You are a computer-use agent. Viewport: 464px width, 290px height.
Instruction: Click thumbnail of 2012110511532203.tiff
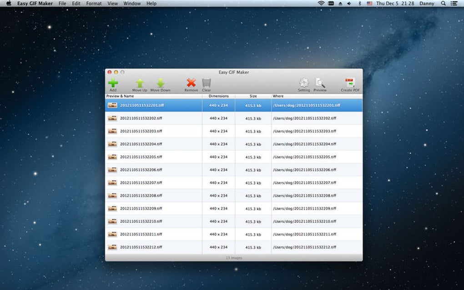click(112, 131)
